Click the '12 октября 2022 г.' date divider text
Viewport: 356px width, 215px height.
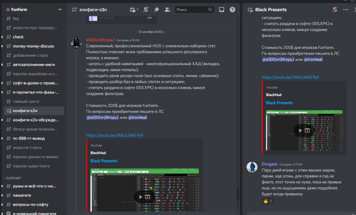tap(151, 32)
